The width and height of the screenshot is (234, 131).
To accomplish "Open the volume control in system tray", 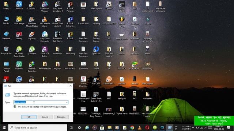I will (x=205, y=128).
